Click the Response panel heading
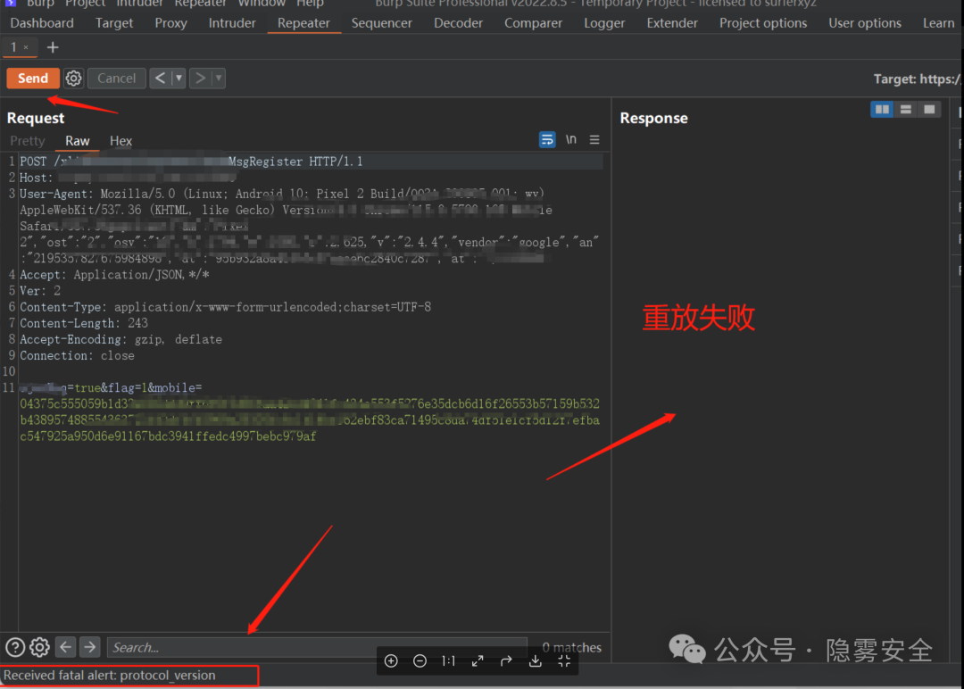The height and width of the screenshot is (689, 964). click(x=653, y=118)
